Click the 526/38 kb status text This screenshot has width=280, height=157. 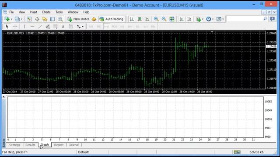click(x=256, y=152)
